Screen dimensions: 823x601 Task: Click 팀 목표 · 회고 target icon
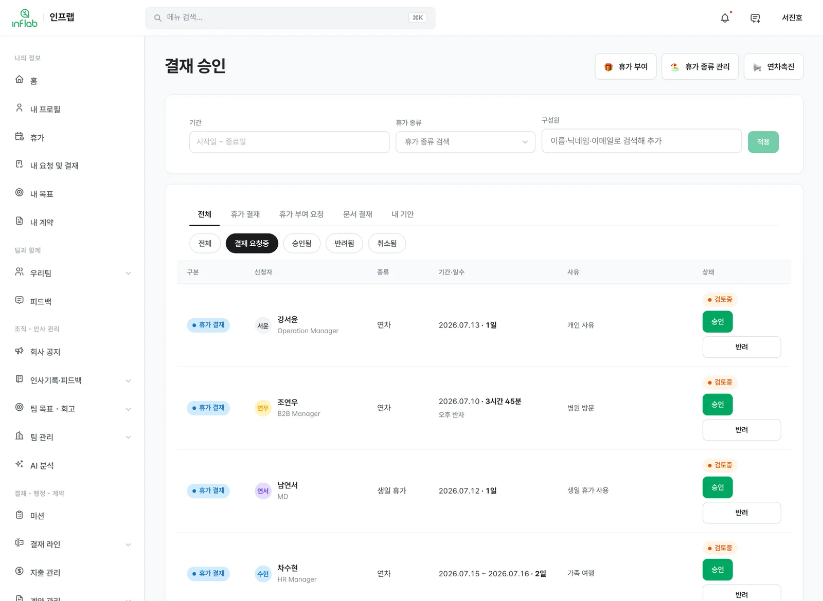pyautogui.click(x=20, y=407)
